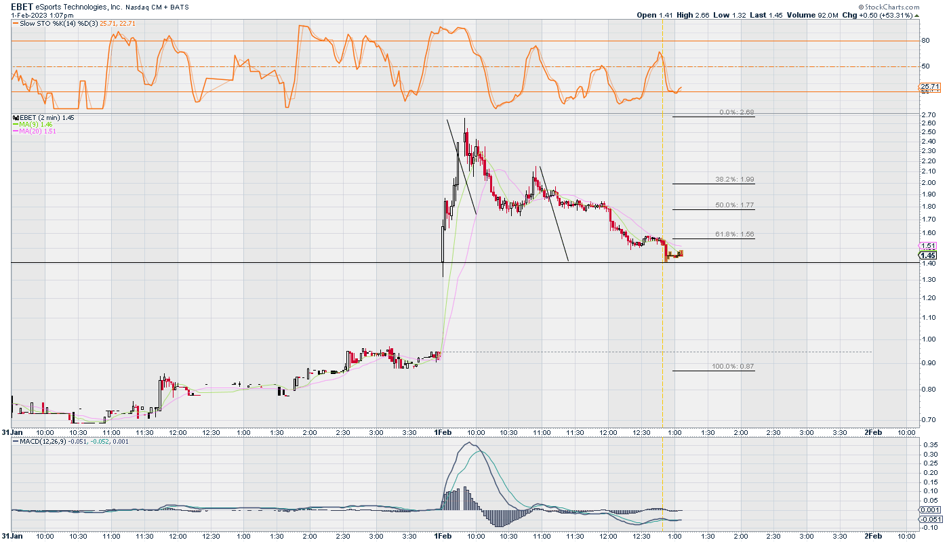949x542 pixels.
Task: Click the 0.001 flag on the MACD axis
Action: [x=929, y=509]
